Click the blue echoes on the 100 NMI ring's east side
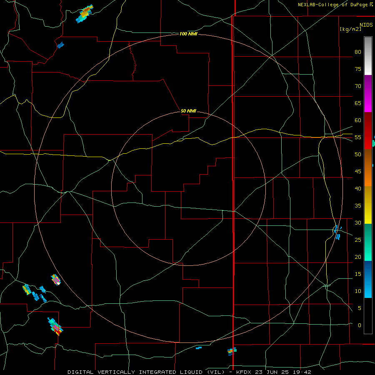The height and width of the screenshot is (375, 375). pos(337,232)
